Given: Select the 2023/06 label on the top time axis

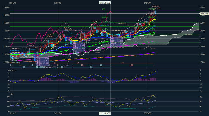Looking at the screenshot, I should (147, 3).
